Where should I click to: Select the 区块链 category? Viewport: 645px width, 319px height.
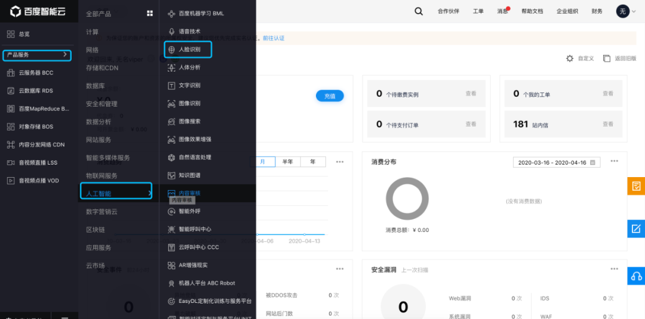[95, 230]
